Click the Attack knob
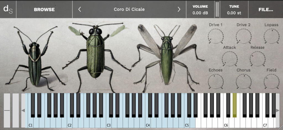The width and height of the screenshot is (283, 130). coord(230,59)
